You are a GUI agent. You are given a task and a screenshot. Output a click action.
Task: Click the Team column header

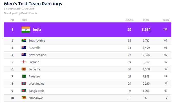(x=24, y=20)
